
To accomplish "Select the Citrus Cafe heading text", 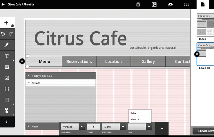I will (x=80, y=38).
